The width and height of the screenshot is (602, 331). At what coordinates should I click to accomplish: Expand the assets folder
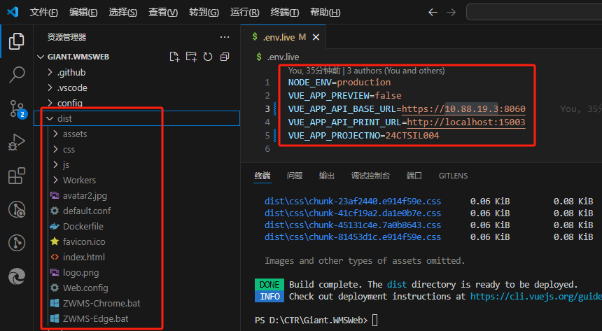[74, 134]
